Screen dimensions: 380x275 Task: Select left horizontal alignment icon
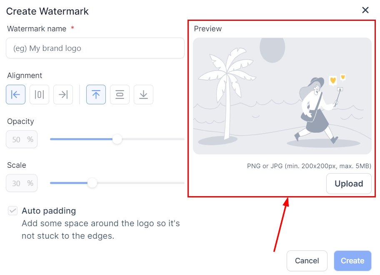click(16, 95)
